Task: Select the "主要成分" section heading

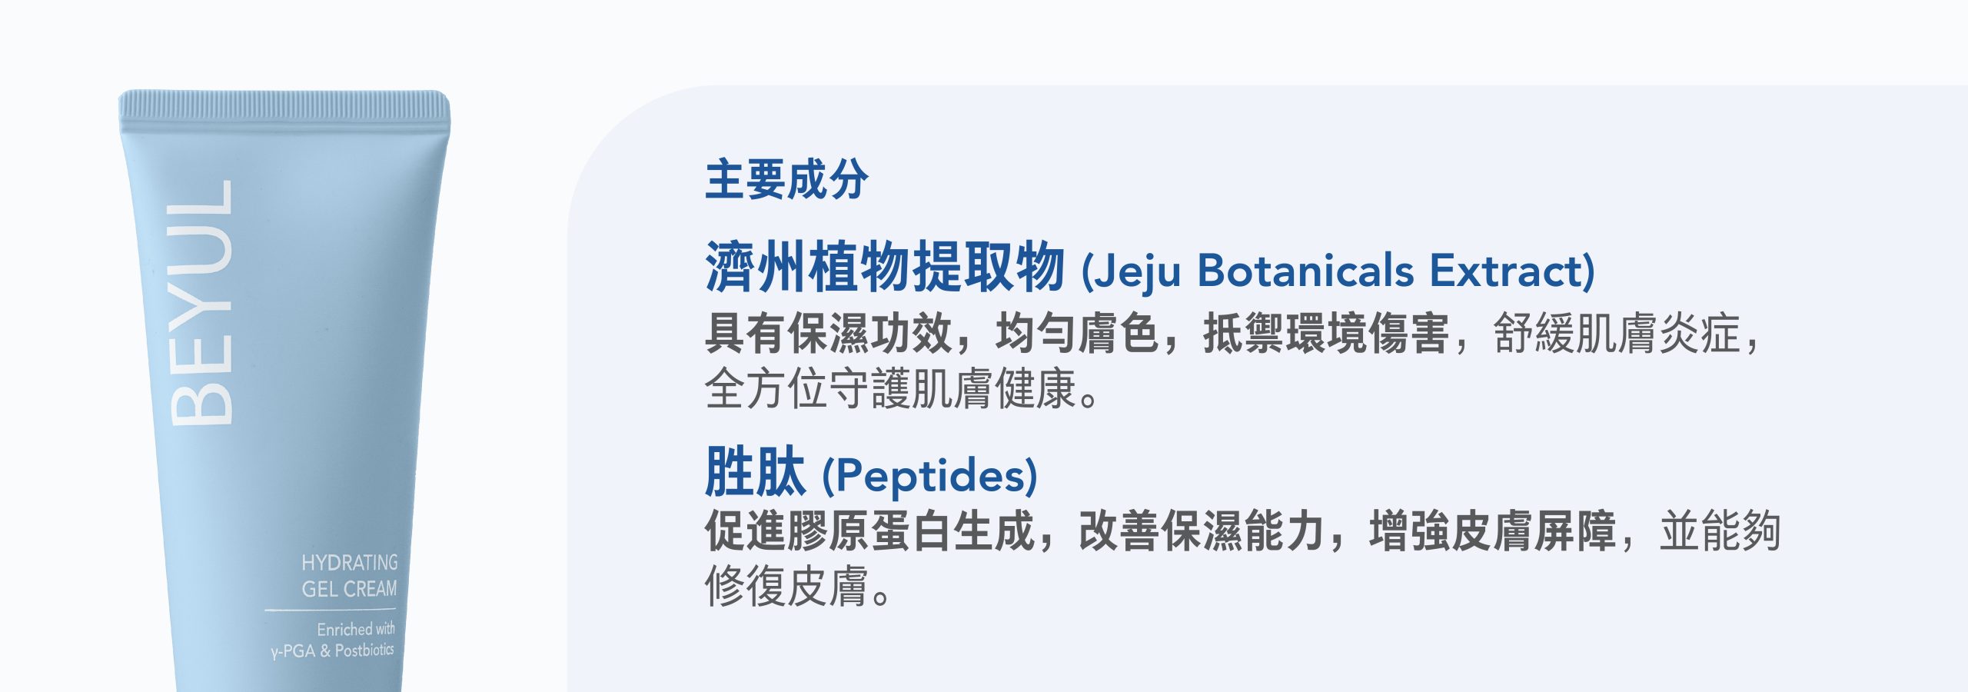Action: tap(787, 180)
